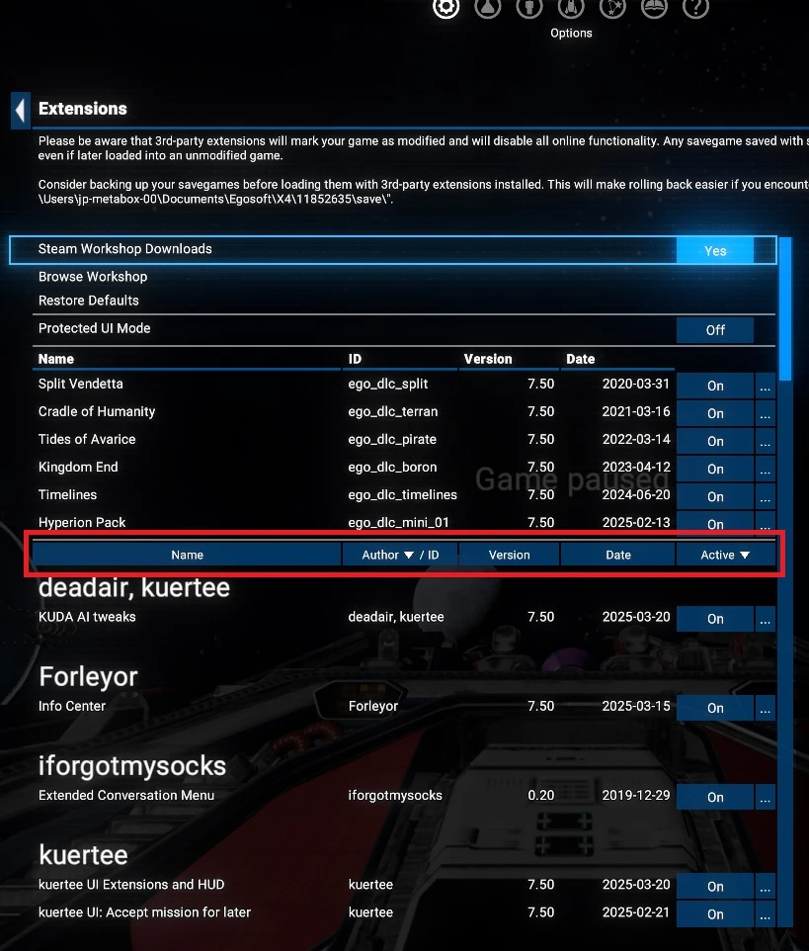This screenshot has height=951, width=809.
Task: Open more options for Kingdom End
Action: tap(766, 470)
